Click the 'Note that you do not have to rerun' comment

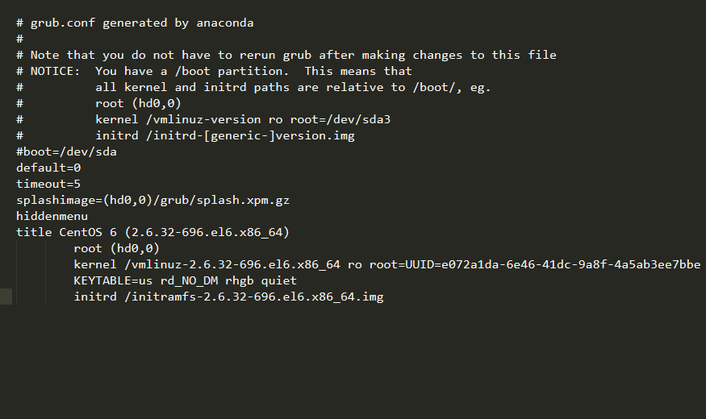(x=286, y=56)
